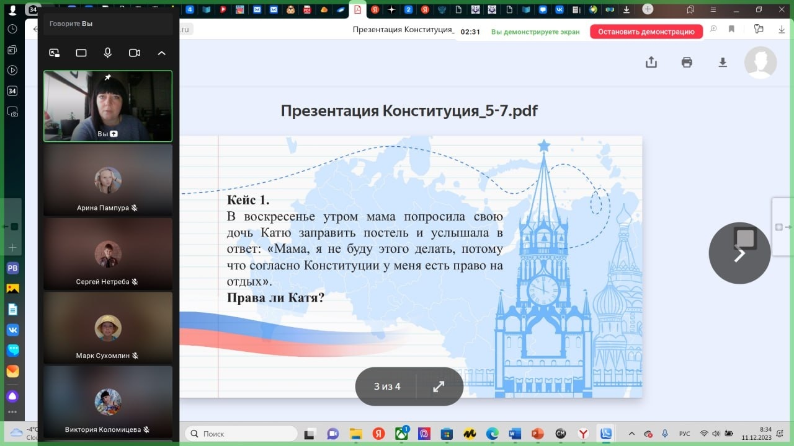
Task: Open Microsoft Edge from the taskbar
Action: [x=492, y=434]
